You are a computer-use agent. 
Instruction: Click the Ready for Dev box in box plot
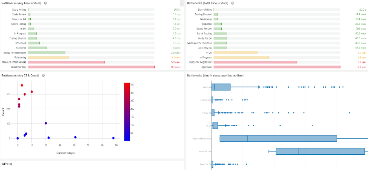coord(320,151)
